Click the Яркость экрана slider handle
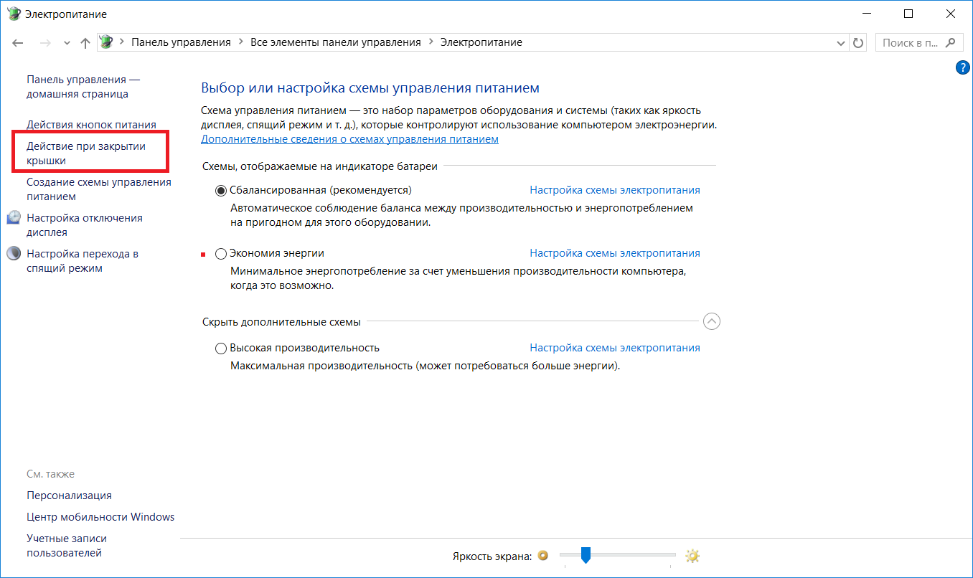The image size is (973, 578). (x=586, y=555)
